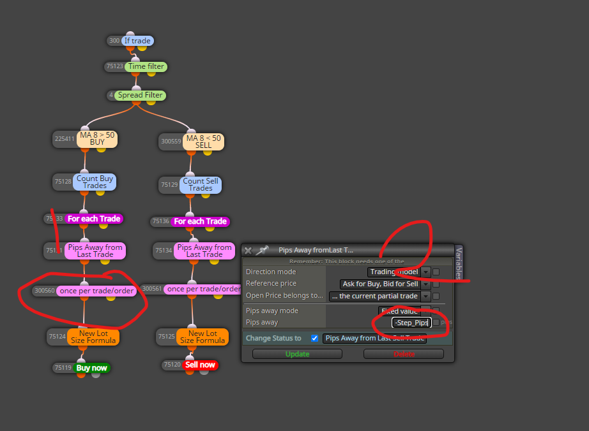Tick the Open Price belongs to checkbox
Viewport: 589px width, 431px height.
(436, 296)
